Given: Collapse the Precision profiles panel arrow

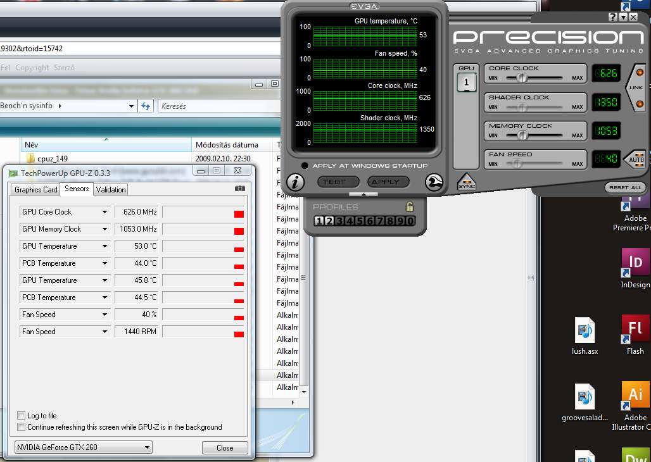Looking at the screenshot, I should [x=363, y=194].
